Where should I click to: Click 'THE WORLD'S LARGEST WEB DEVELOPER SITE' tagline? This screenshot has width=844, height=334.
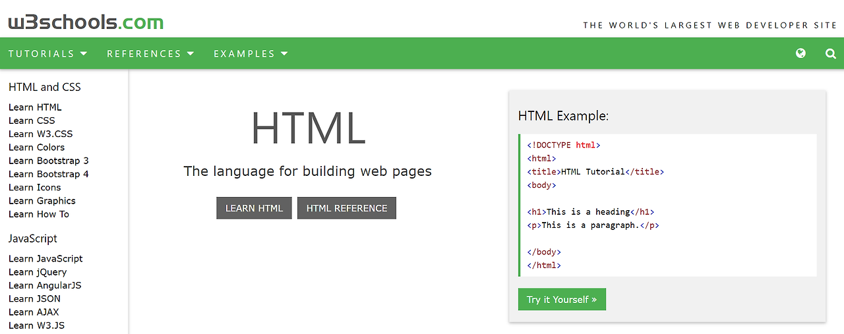pyautogui.click(x=709, y=25)
